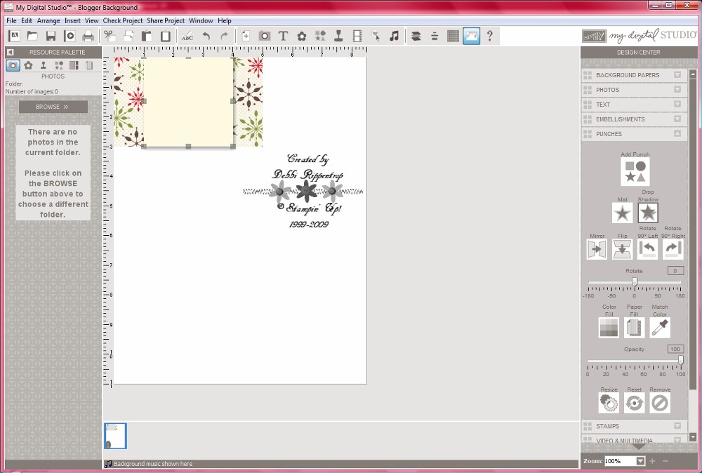The height and width of the screenshot is (473, 702).
Task: Click the Resize gear icon
Action: (609, 404)
